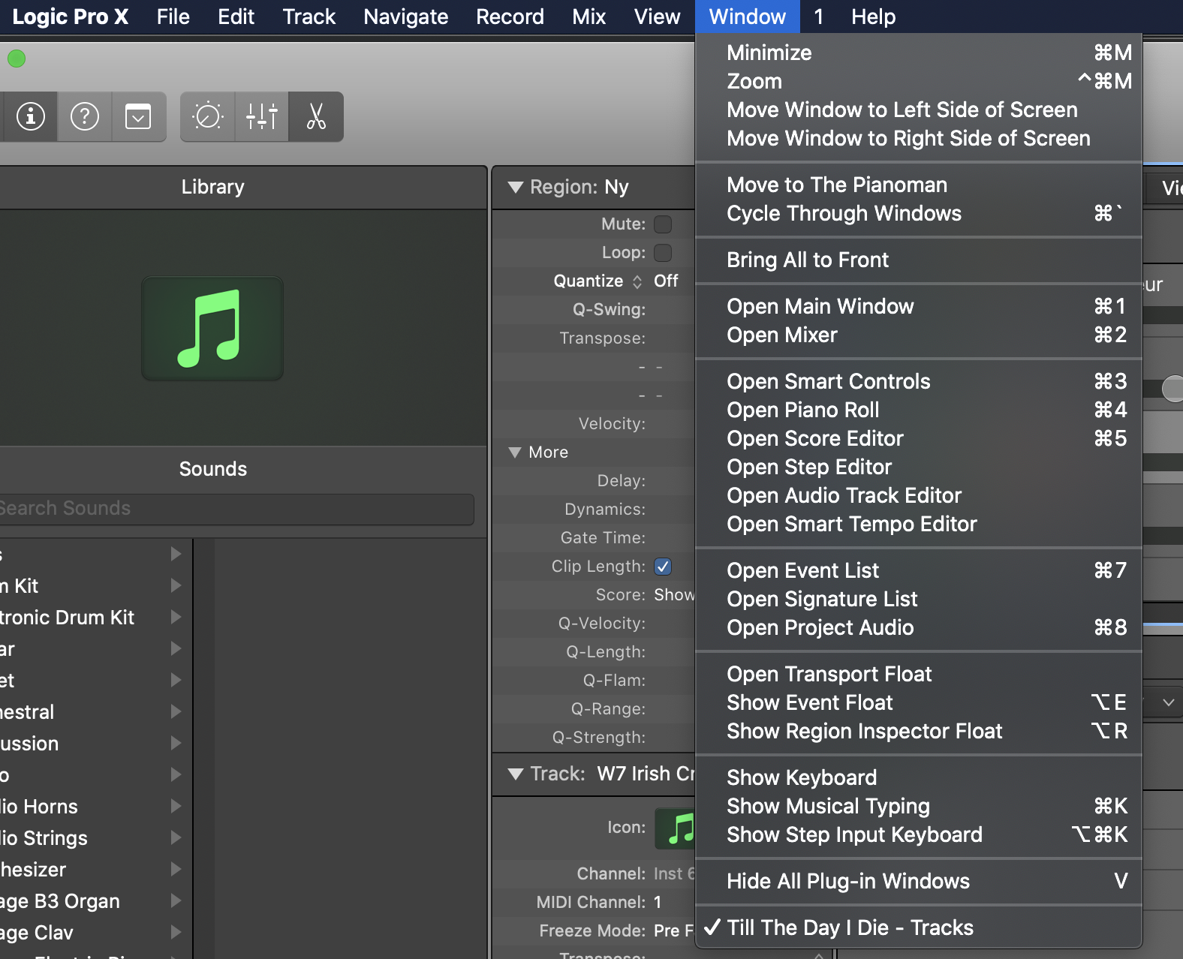Select Show Step Input Keyboard
The height and width of the screenshot is (959, 1183).
[919, 834]
